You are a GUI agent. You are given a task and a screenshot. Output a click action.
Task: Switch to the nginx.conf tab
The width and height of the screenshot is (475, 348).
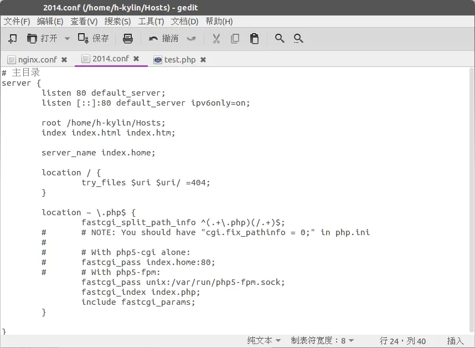[37, 60]
